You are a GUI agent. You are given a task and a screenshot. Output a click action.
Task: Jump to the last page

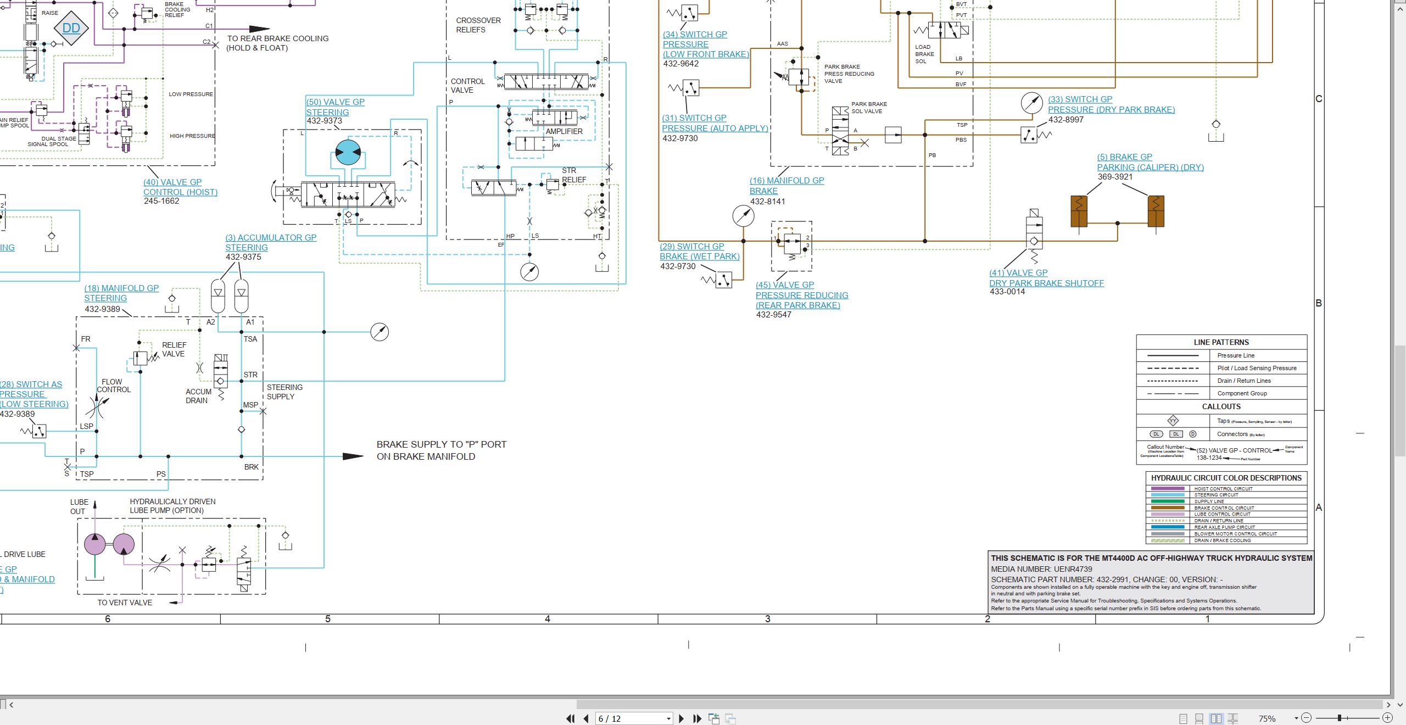click(x=698, y=718)
